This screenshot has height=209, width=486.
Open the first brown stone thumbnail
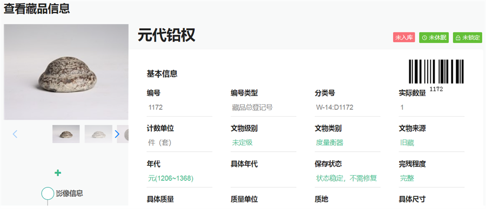(x=66, y=134)
